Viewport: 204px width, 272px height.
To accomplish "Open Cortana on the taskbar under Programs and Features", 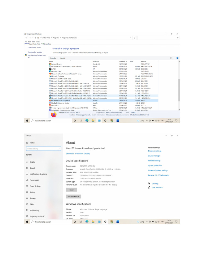I will click(x=75, y=121).
